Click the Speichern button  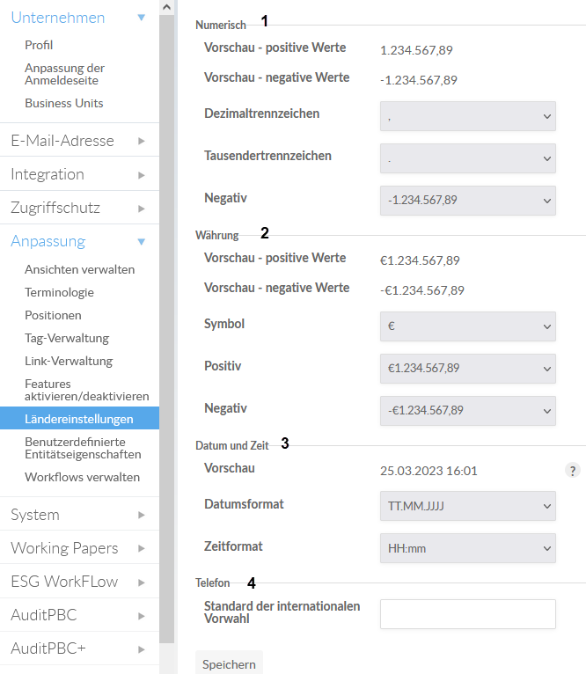(229, 663)
